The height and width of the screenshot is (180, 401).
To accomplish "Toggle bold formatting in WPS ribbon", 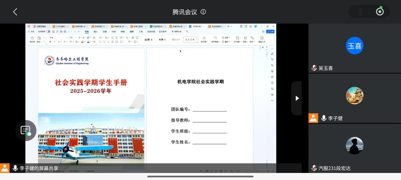I will pos(50,42).
